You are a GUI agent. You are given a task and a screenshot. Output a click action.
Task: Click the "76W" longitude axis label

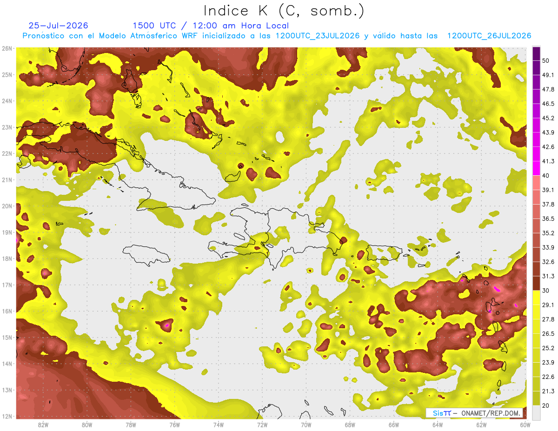pos(175,425)
